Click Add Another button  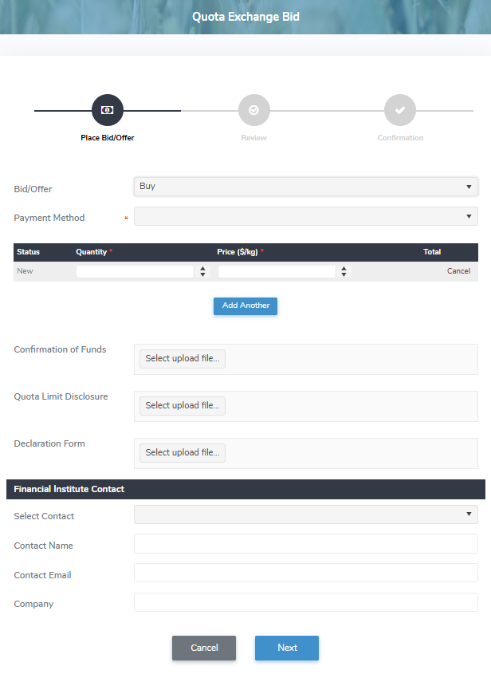[245, 306]
